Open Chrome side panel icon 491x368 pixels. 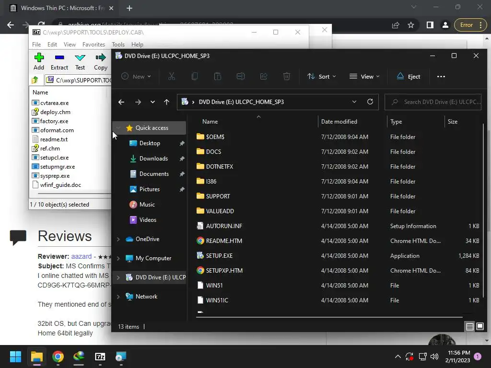pyautogui.click(x=430, y=25)
